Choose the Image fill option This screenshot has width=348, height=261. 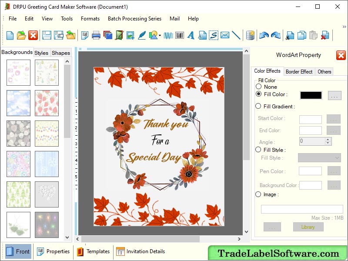coord(258,194)
